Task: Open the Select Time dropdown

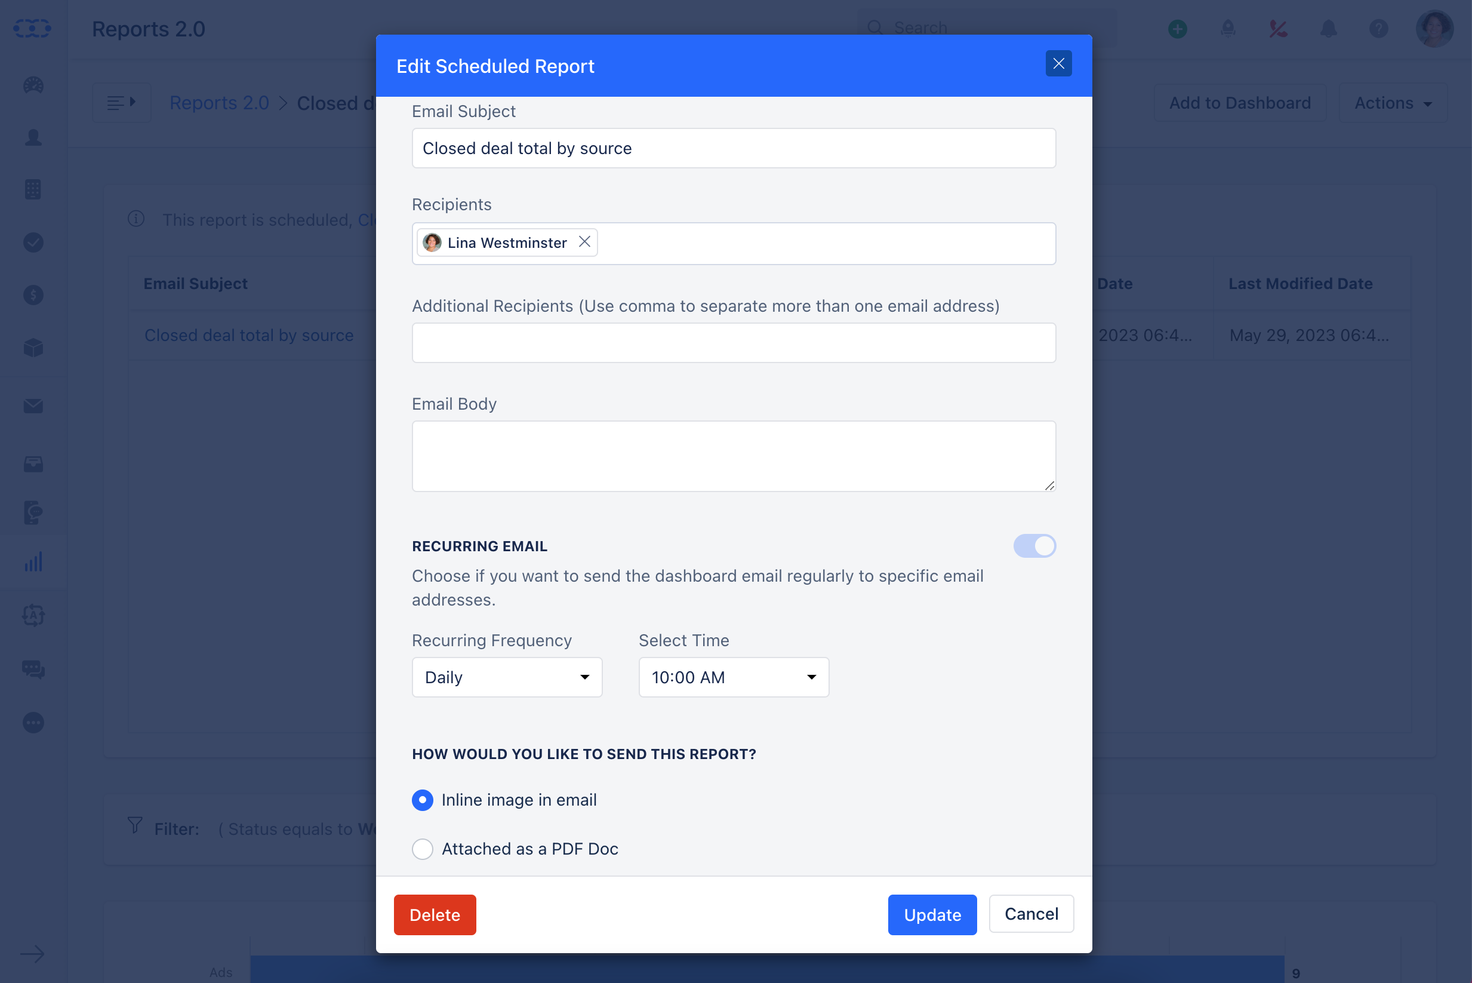Action: pyautogui.click(x=734, y=677)
